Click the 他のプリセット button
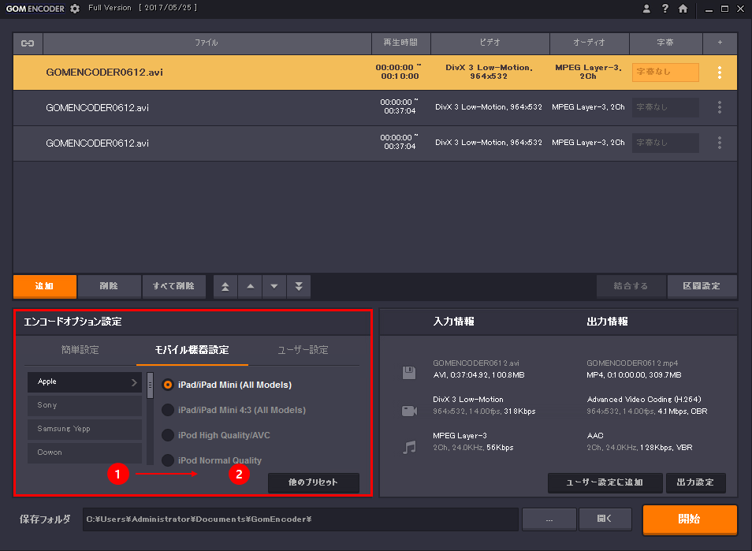Viewport: 752px width, 551px height. (x=313, y=482)
